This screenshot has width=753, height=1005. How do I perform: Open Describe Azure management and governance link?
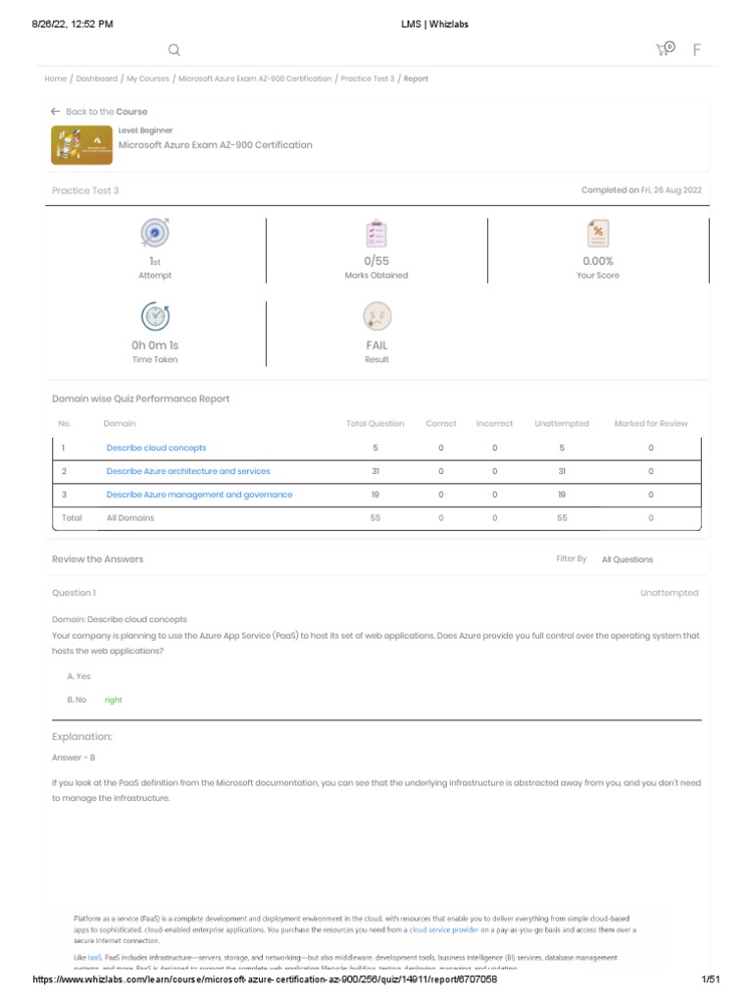click(199, 495)
